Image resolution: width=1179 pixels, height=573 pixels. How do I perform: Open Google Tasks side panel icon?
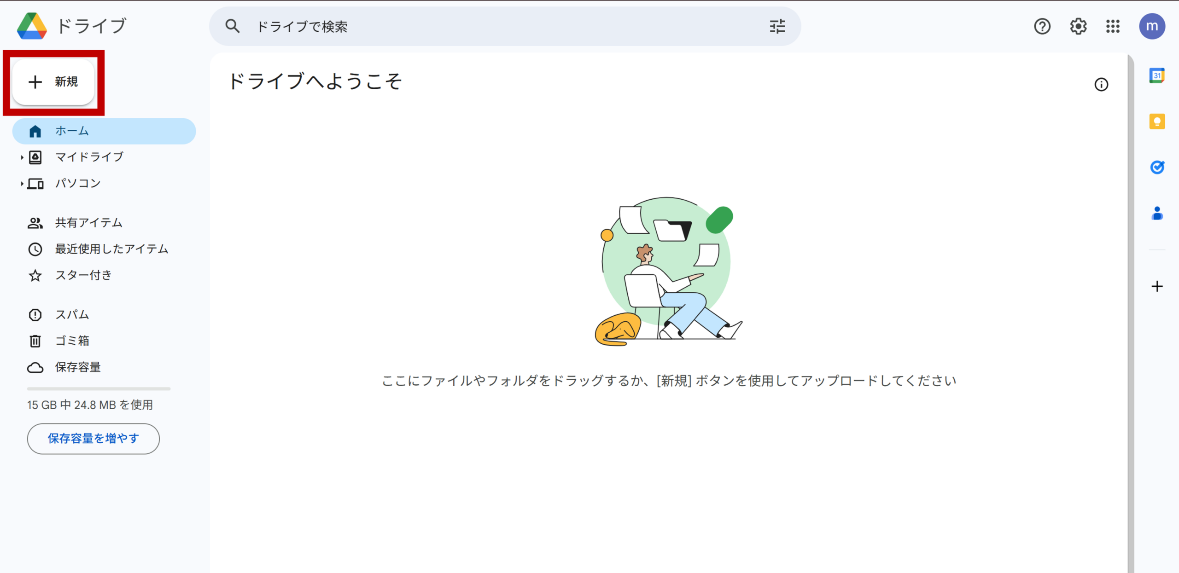(1157, 167)
